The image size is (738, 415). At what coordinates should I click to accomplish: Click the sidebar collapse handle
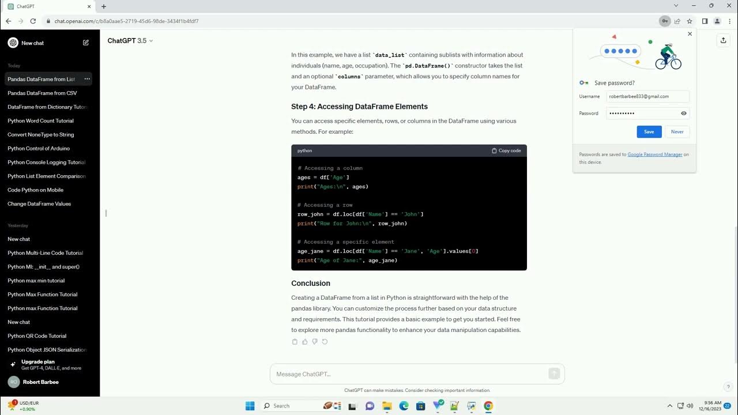pyautogui.click(x=106, y=213)
